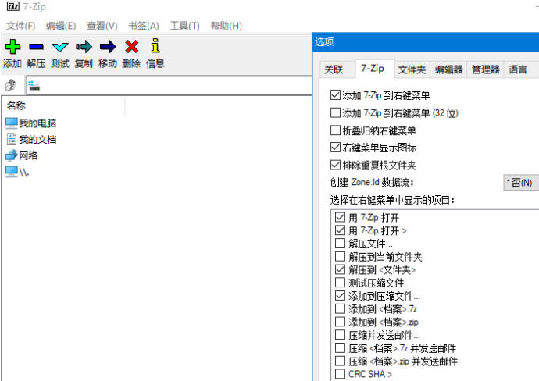The width and height of the screenshot is (539, 381).
Task: Open the 帮助(H) menu
Action: click(227, 26)
